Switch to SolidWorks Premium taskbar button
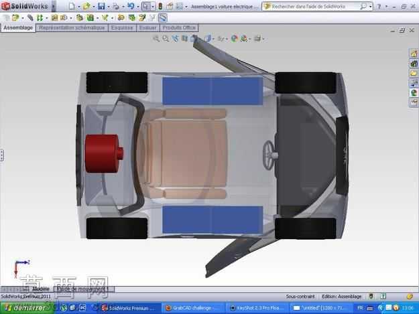 pos(128,308)
